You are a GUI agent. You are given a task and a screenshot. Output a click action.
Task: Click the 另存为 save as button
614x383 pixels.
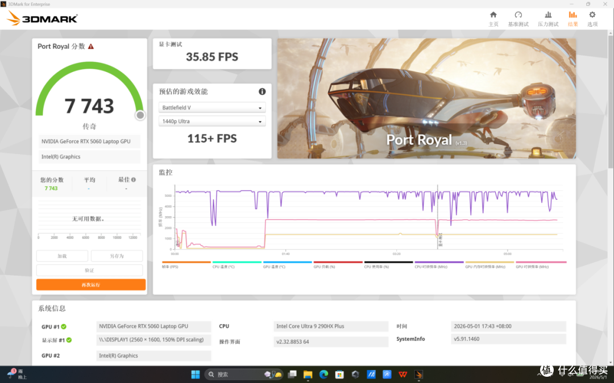117,256
